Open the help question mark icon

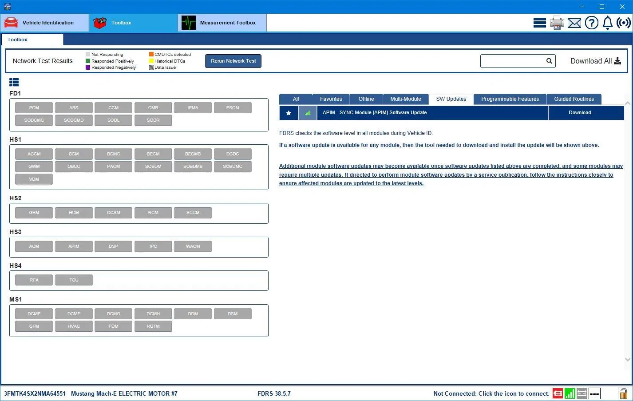tap(591, 23)
